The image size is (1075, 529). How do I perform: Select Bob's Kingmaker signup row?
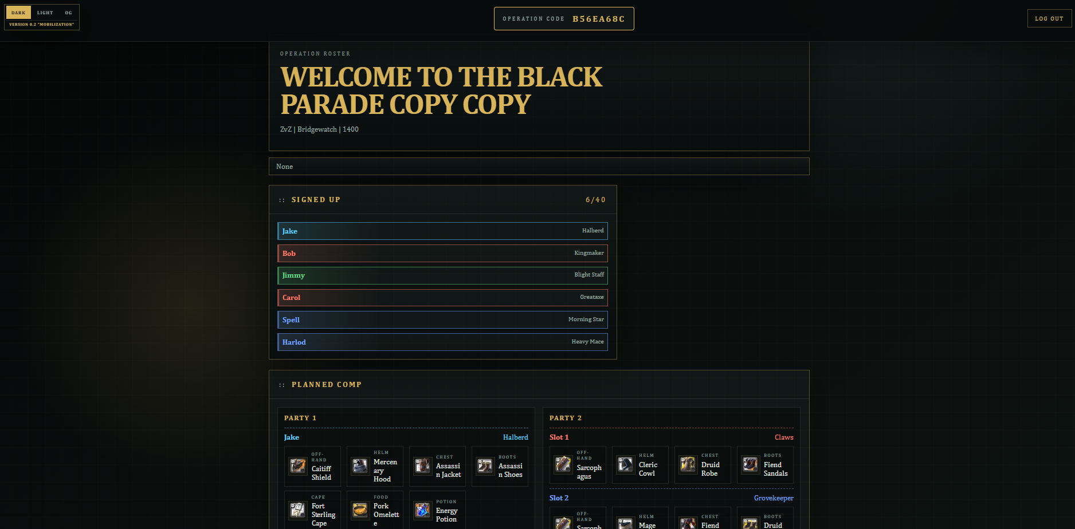coord(442,253)
